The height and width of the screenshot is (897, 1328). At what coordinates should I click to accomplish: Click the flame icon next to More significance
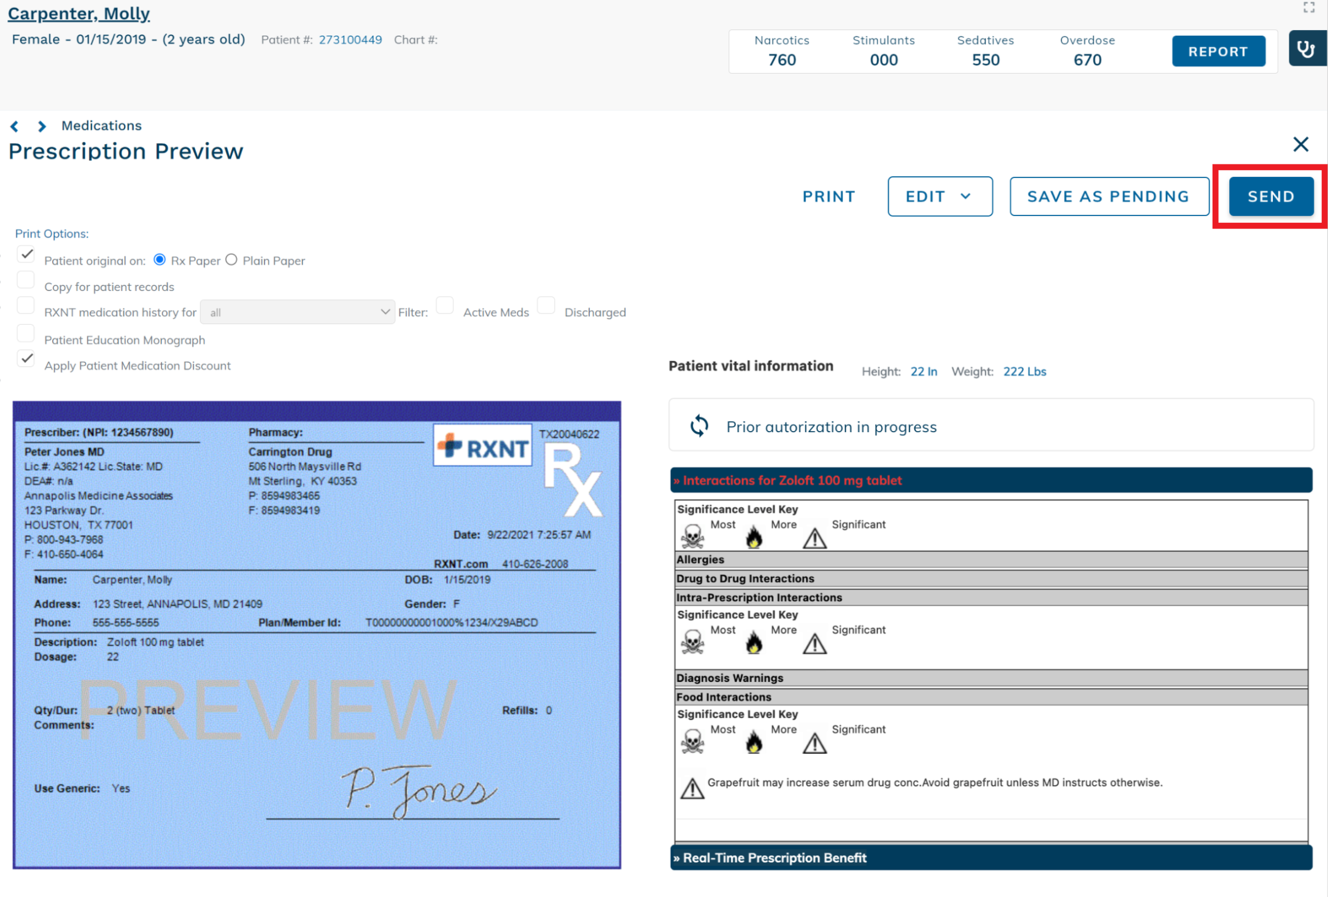tap(754, 537)
